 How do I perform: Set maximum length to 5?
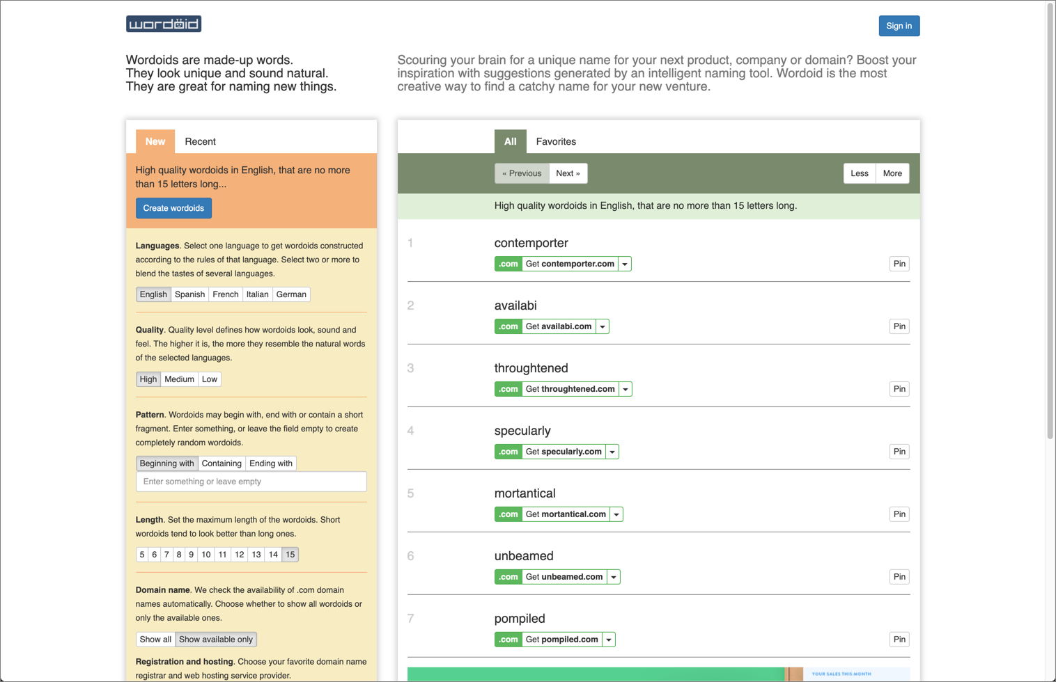click(x=142, y=555)
